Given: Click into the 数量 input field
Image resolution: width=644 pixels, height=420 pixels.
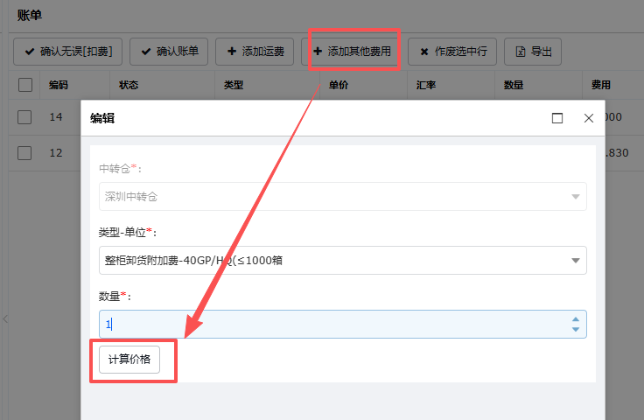Looking at the screenshot, I should 332,324.
